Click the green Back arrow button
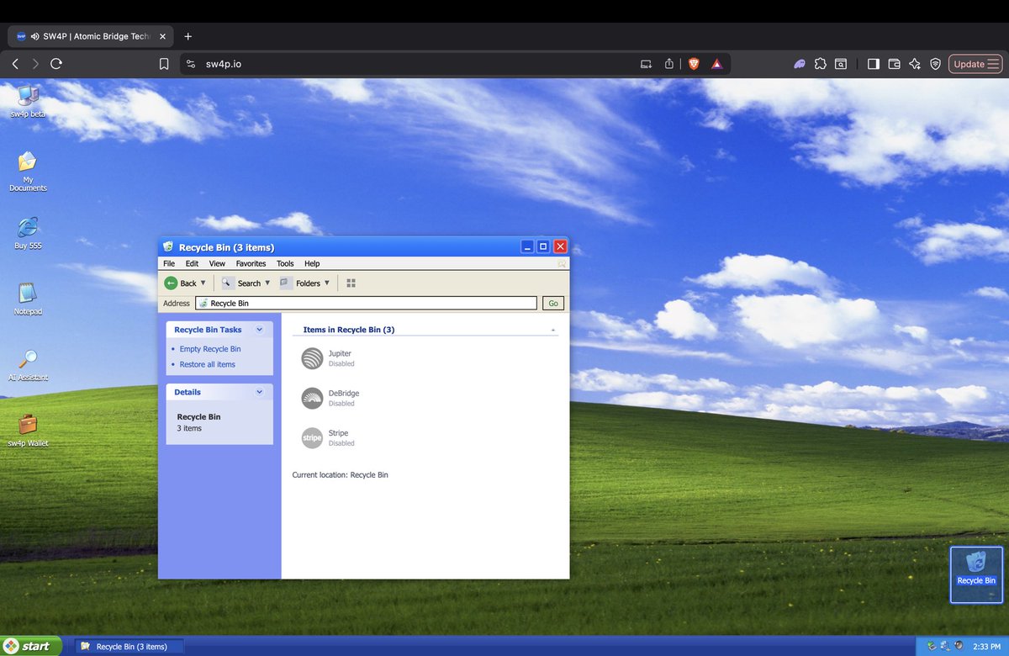The height and width of the screenshot is (656, 1009). pyautogui.click(x=171, y=283)
